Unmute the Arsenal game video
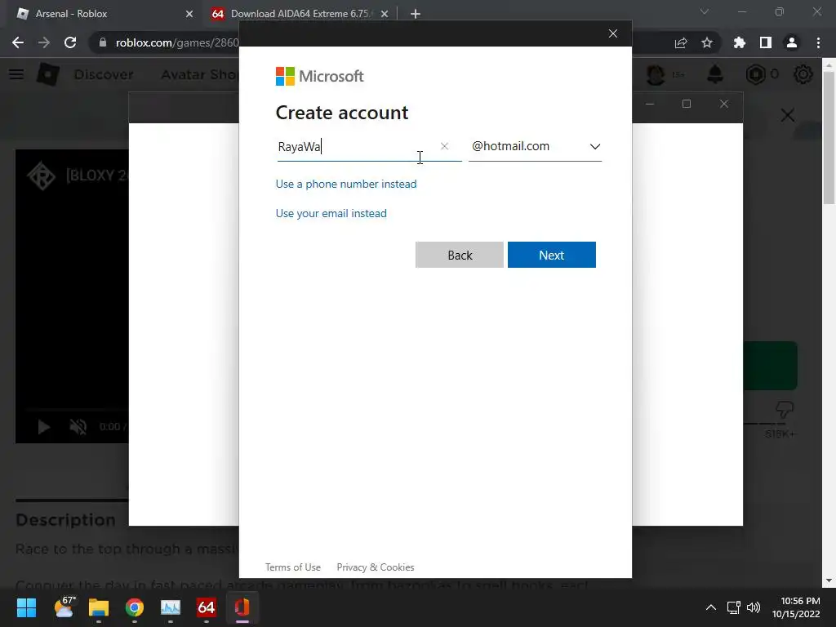The height and width of the screenshot is (627, 836). [x=78, y=426]
